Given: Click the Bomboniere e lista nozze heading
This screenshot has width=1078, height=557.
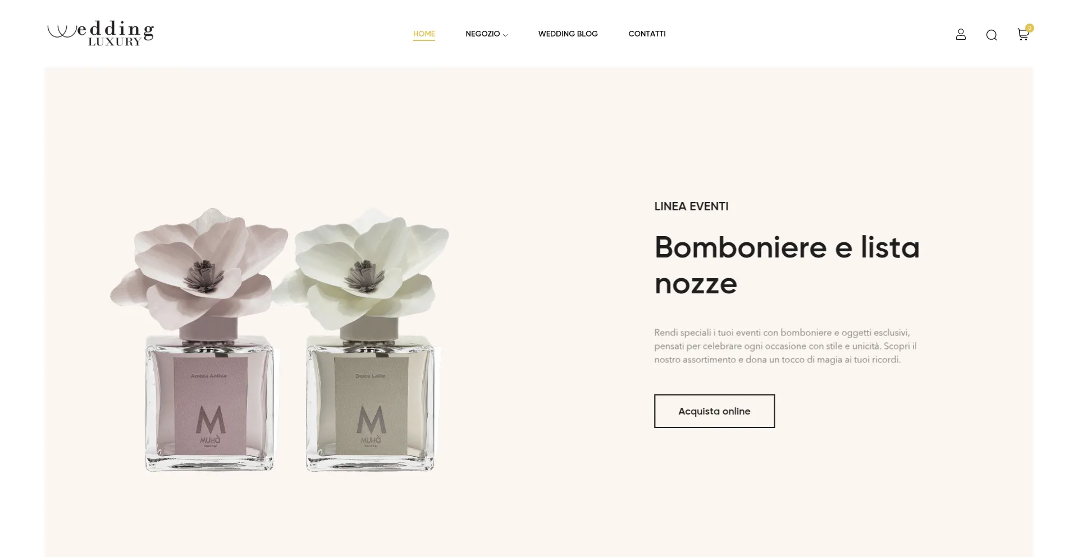Looking at the screenshot, I should coord(787,265).
